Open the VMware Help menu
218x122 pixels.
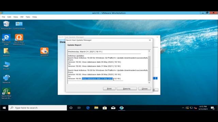pos(35,17)
